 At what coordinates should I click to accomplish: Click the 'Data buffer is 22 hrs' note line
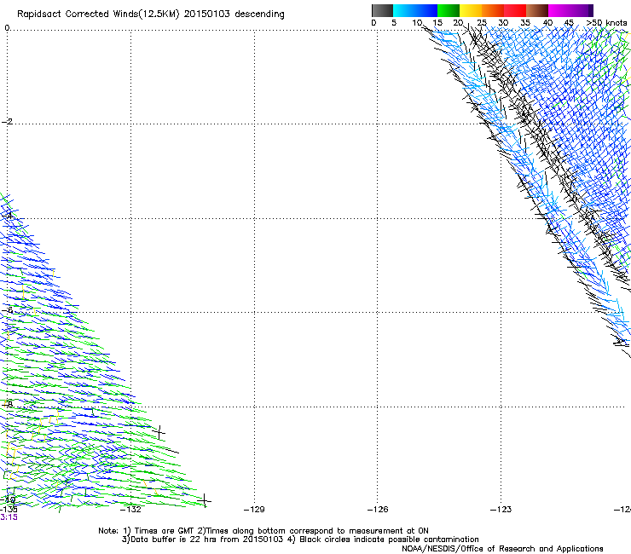coord(300,540)
